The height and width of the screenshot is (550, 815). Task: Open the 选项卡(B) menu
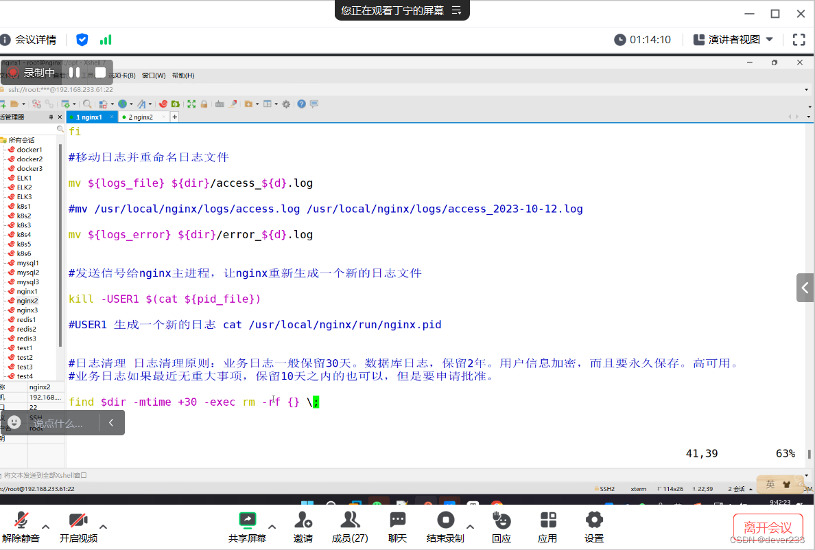pyautogui.click(x=121, y=76)
